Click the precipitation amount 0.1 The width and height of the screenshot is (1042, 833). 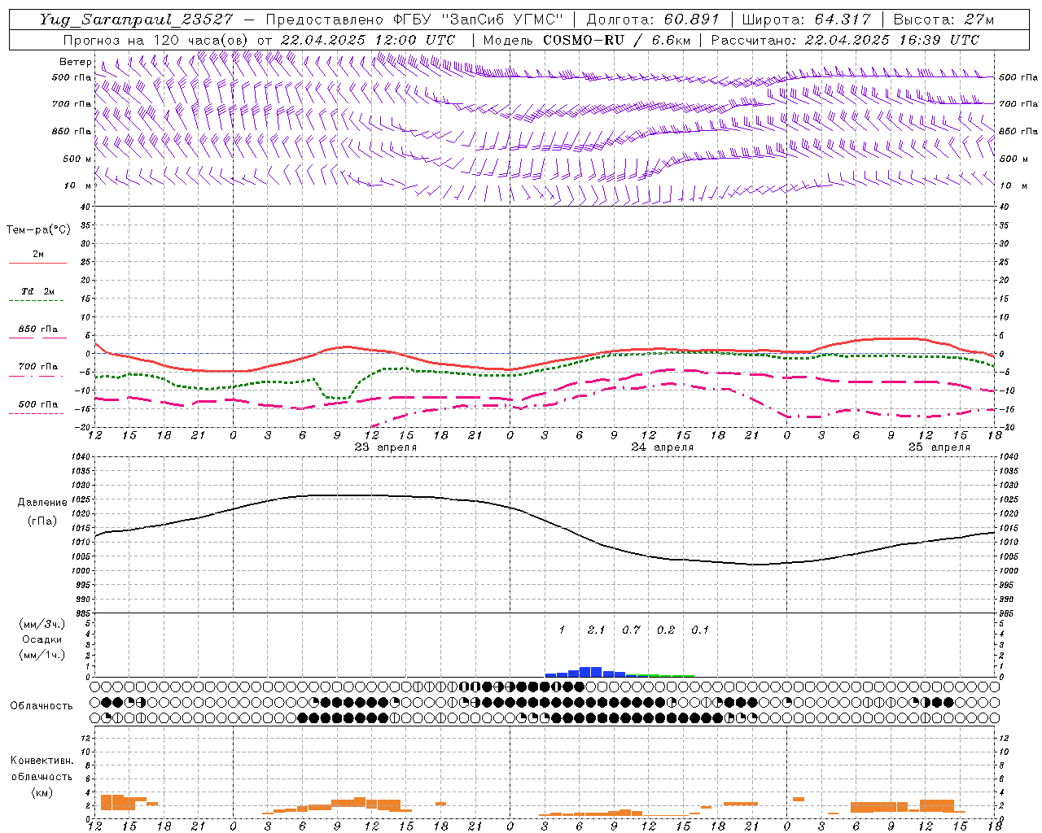tap(700, 630)
